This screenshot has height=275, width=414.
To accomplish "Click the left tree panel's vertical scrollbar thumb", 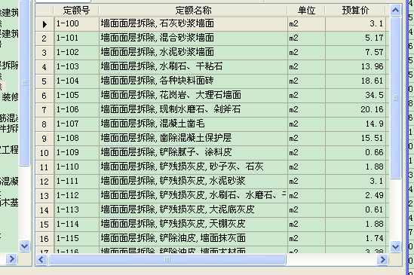I will pyautogui.click(x=25, y=83).
